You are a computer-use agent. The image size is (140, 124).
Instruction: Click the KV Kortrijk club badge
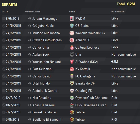coord(72,69)
